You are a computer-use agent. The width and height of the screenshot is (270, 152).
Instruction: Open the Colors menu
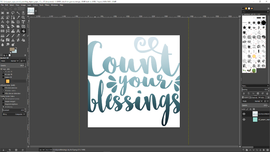pyautogui.click(x=35, y=5)
